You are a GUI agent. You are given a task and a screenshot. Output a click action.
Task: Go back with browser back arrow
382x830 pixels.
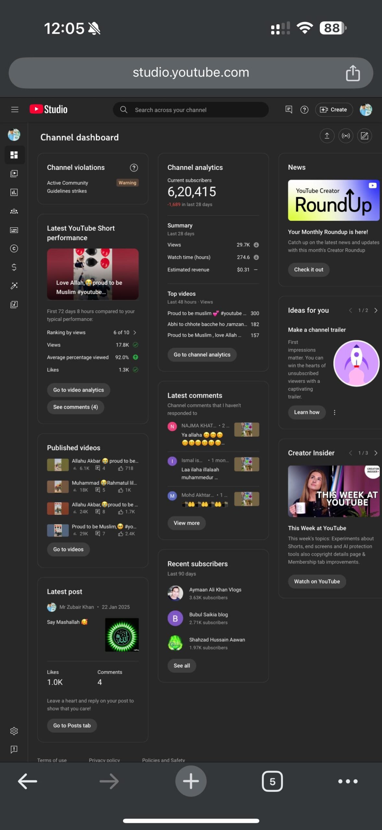28,781
